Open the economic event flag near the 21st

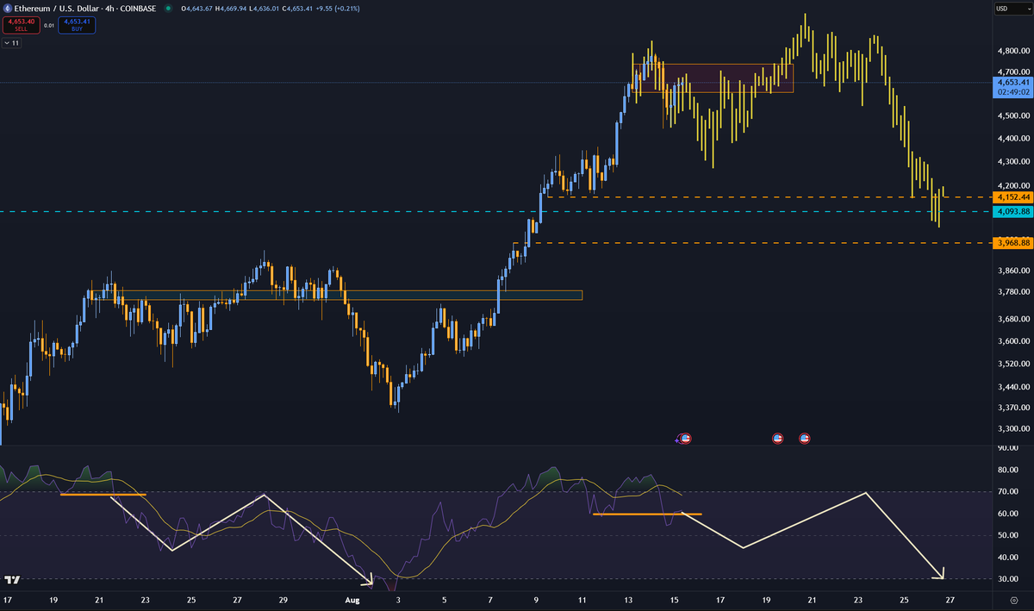point(805,438)
